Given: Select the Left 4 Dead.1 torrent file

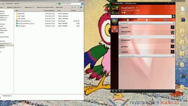Looking at the screenshot, I should [21, 26].
